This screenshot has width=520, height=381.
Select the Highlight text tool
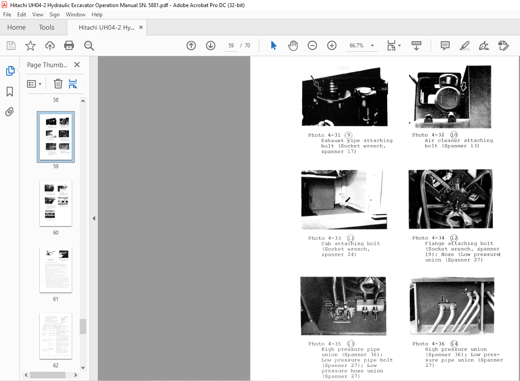point(464,45)
